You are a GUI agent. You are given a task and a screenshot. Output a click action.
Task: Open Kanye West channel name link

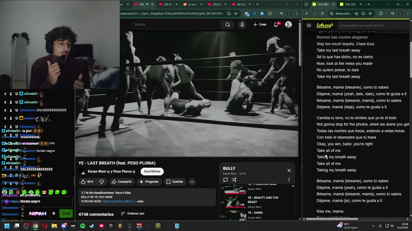97,171
